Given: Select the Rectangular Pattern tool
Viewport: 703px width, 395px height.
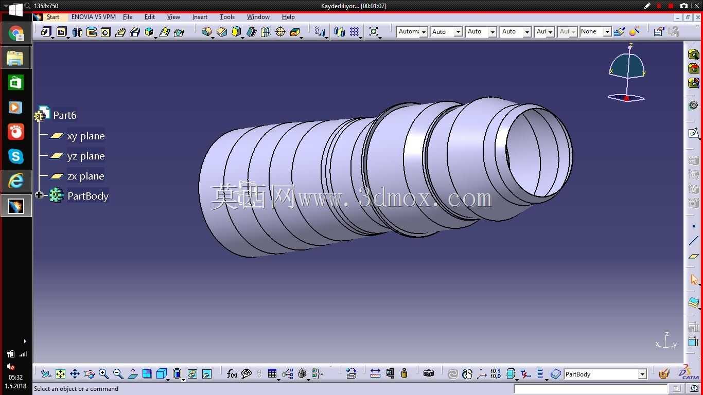Looking at the screenshot, I should 355,32.
